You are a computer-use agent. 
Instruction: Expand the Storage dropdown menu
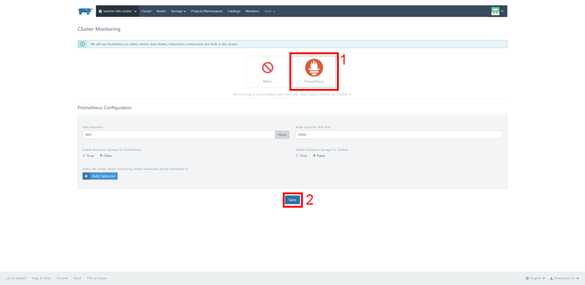pos(179,11)
